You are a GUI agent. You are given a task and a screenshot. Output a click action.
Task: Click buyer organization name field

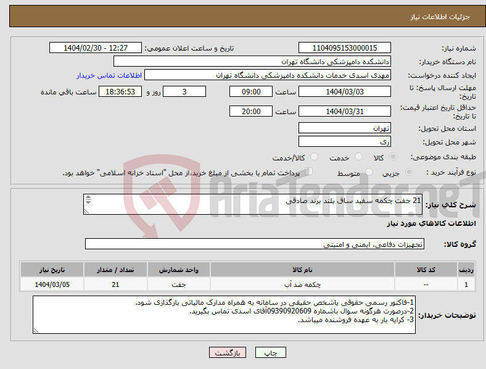pyautogui.click(x=252, y=61)
